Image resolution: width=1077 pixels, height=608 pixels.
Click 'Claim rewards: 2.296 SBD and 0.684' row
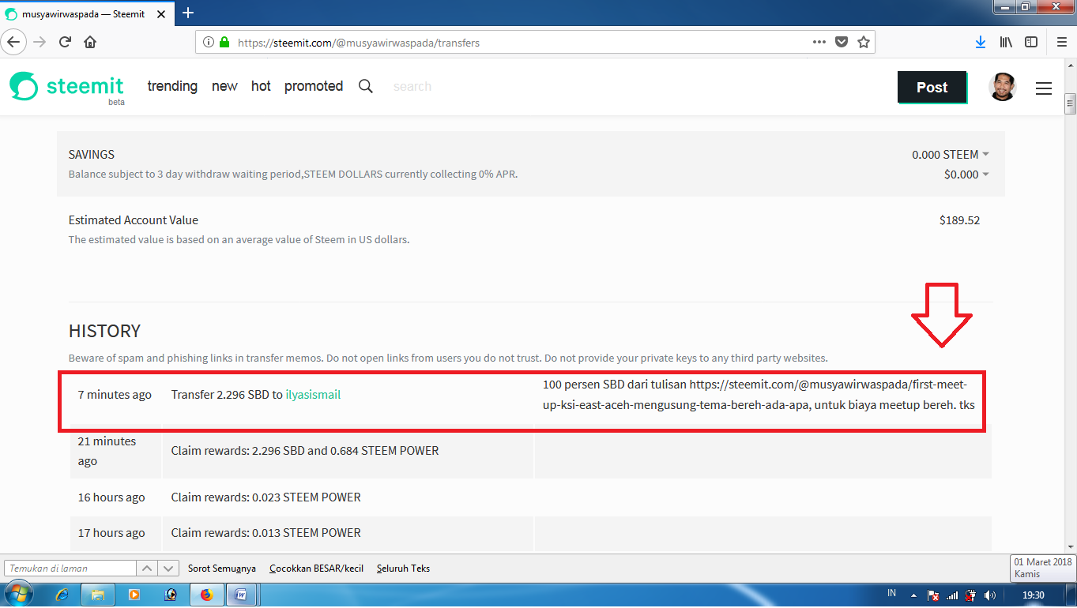tap(530, 451)
